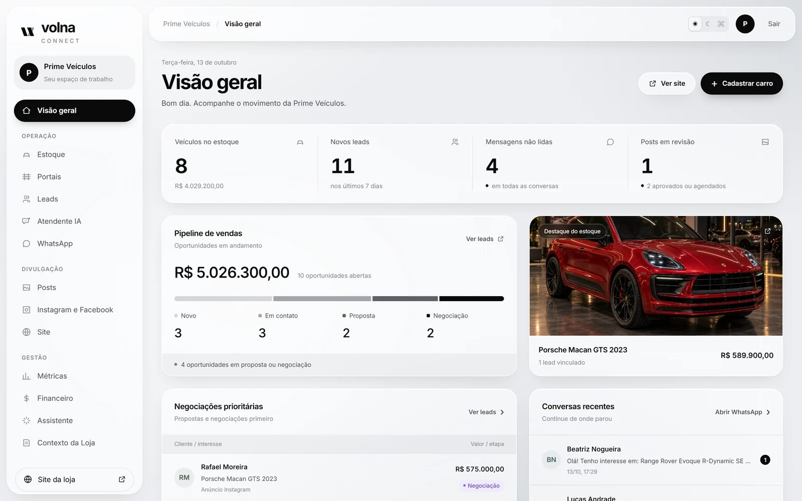This screenshot has width=802, height=501.
Task: Open Ver leads link in Pipeline de vendas
Action: (485, 239)
